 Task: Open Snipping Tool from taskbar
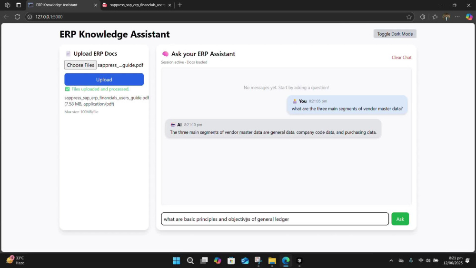click(x=258, y=260)
